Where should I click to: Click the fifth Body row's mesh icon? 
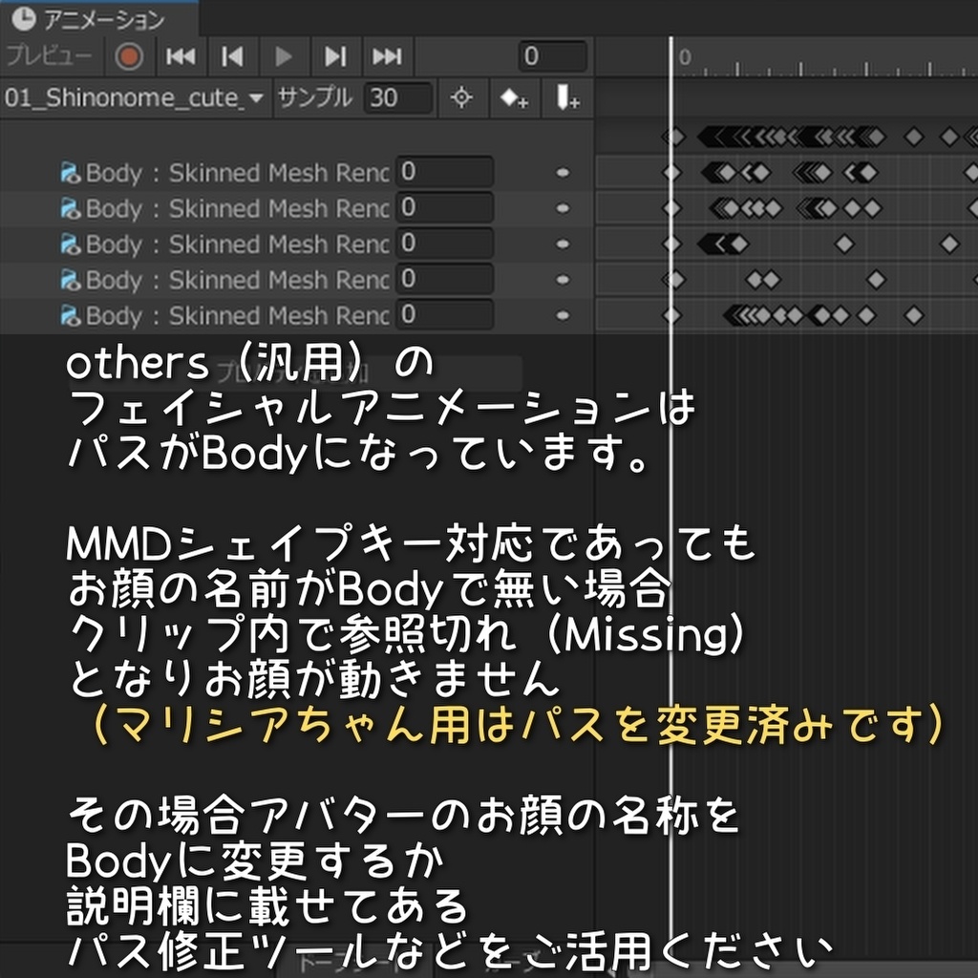click(x=71, y=315)
